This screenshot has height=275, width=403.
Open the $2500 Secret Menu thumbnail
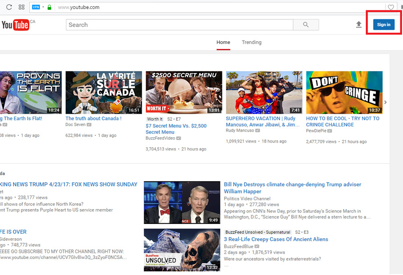184,93
